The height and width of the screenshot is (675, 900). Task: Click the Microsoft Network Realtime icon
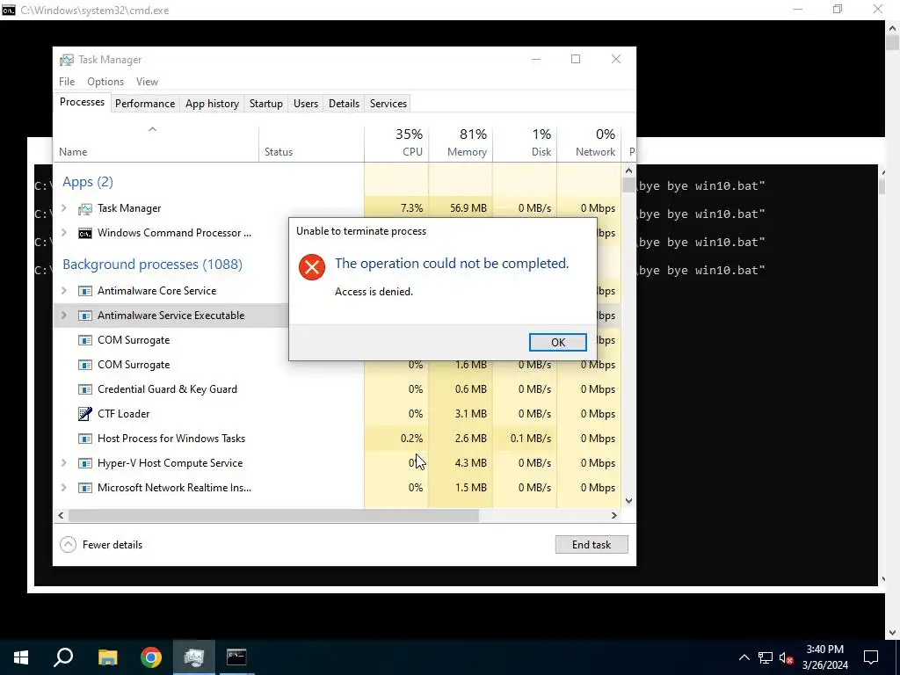[x=85, y=488]
